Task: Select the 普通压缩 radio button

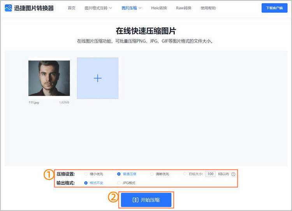Action: [x=119, y=174]
